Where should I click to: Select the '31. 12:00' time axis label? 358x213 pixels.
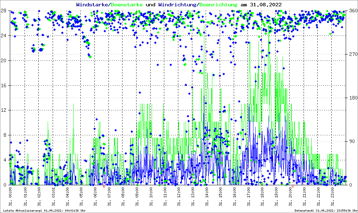[x=179, y=197]
